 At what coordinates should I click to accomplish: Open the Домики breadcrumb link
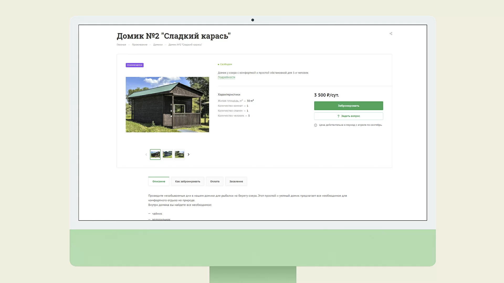point(158,45)
